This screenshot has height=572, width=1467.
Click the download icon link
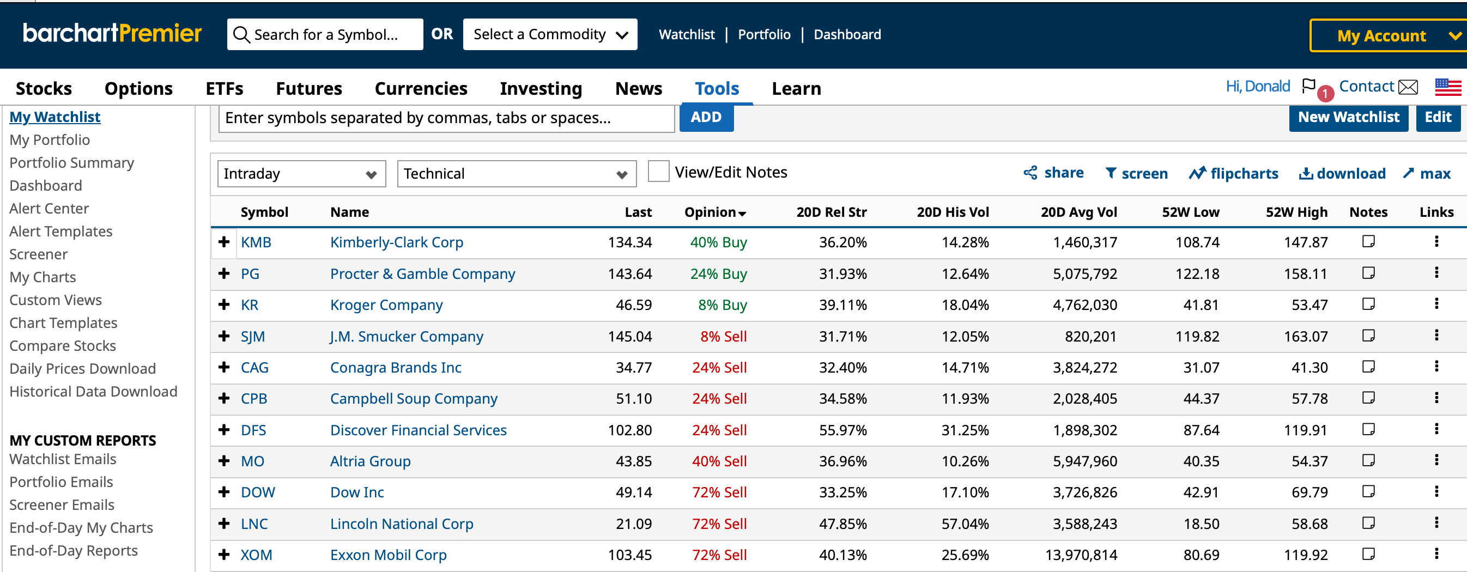click(x=1342, y=174)
